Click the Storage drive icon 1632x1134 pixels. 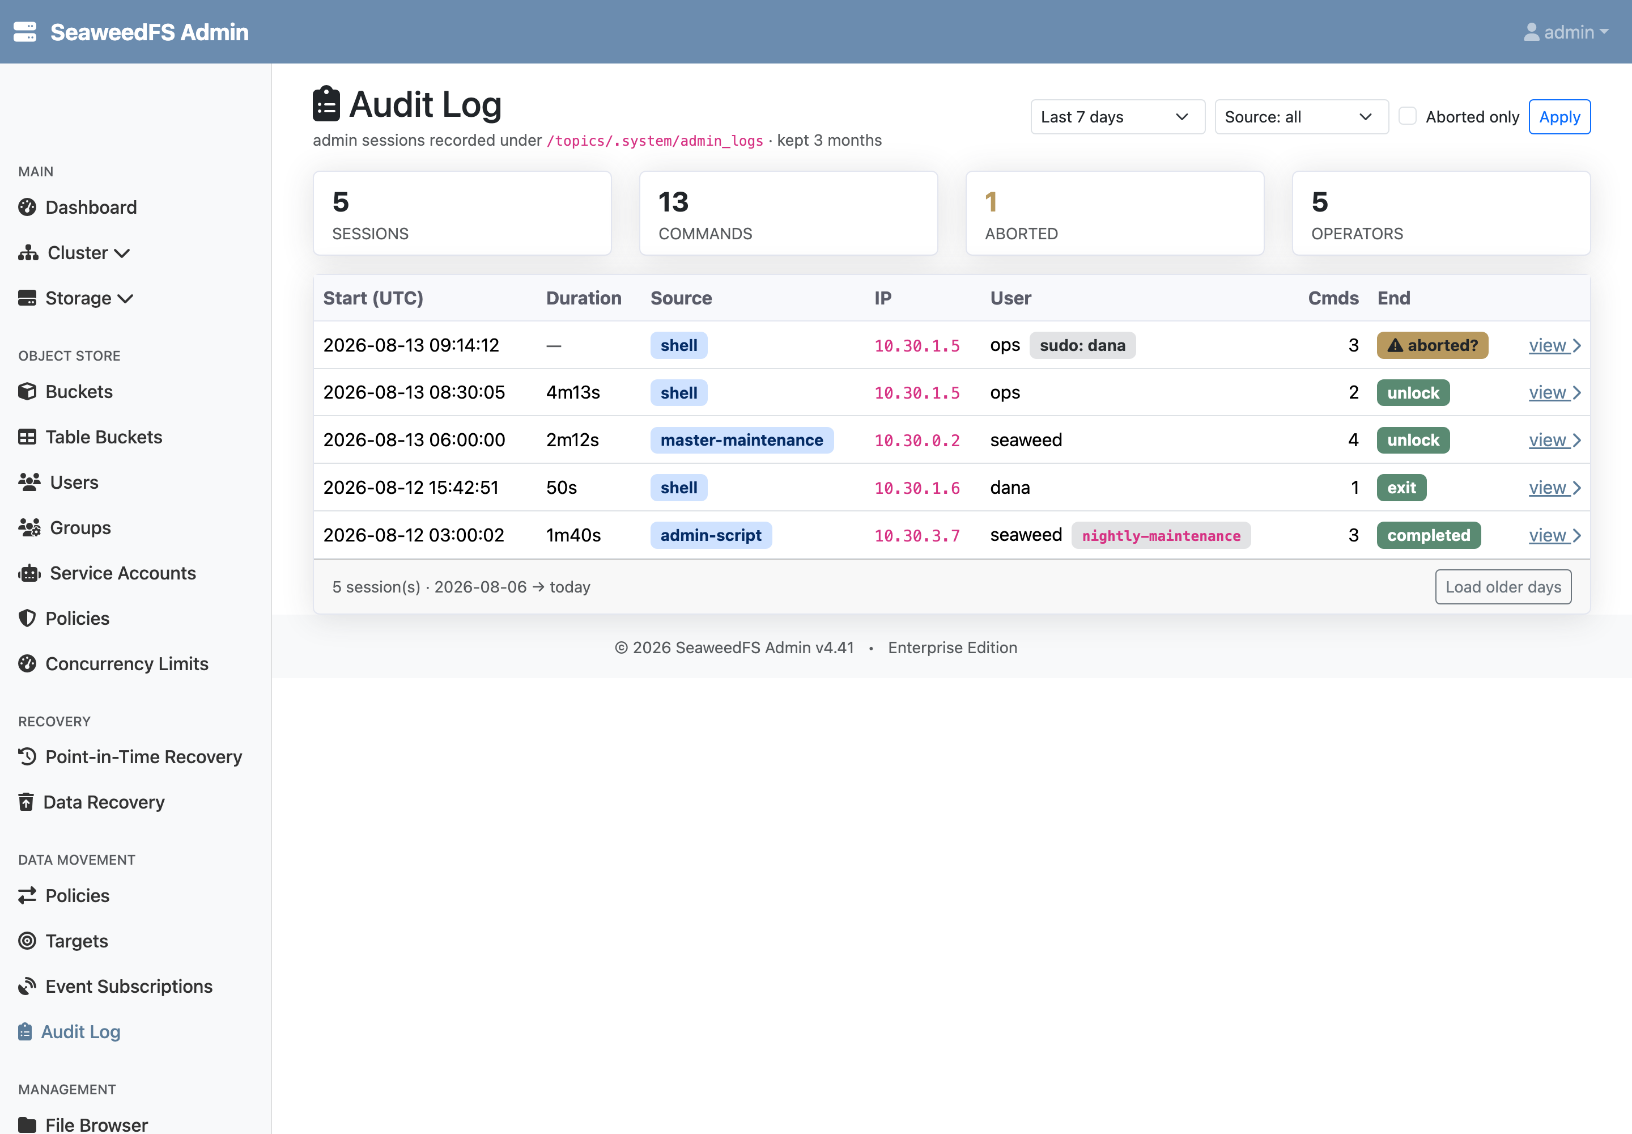point(27,298)
